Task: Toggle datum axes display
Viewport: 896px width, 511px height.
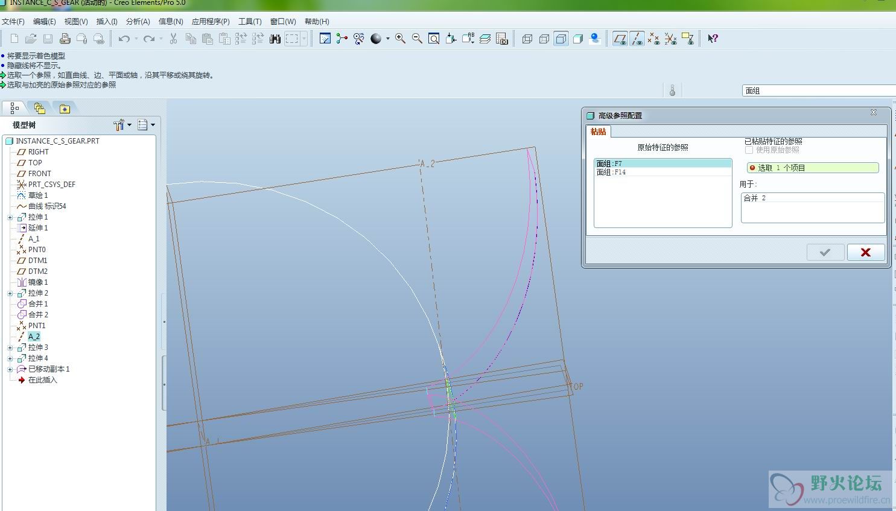Action: click(637, 39)
